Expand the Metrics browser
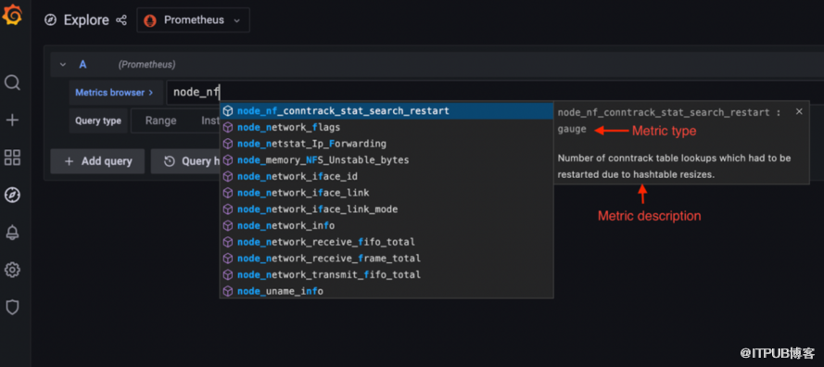 coord(114,93)
